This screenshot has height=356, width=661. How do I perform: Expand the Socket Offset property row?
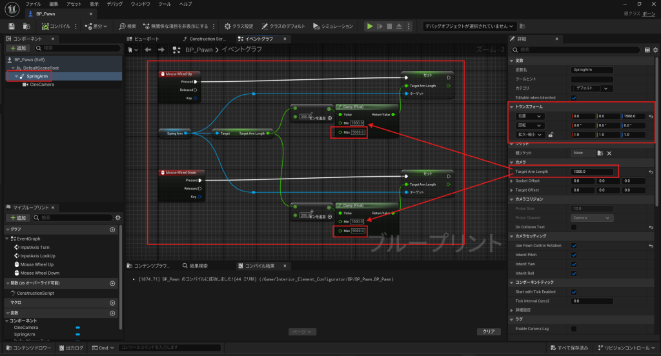[x=510, y=181]
